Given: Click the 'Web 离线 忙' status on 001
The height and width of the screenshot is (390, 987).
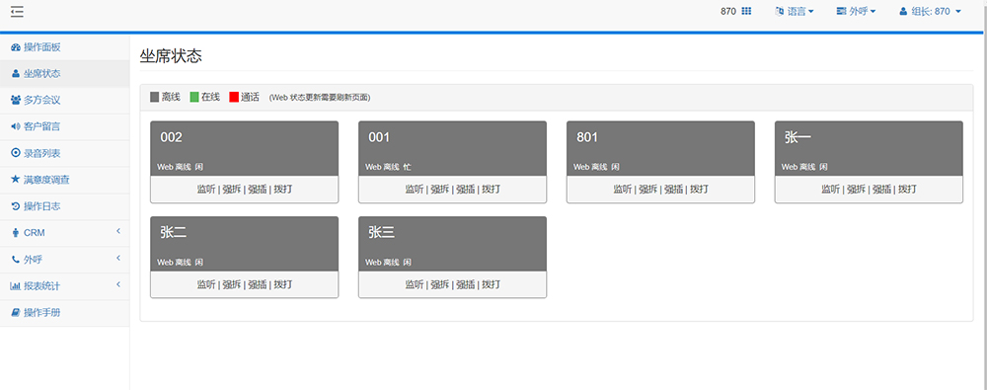Looking at the screenshot, I should (388, 167).
